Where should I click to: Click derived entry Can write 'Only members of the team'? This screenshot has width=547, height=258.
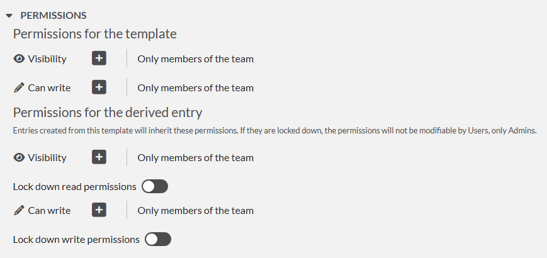[195, 211]
